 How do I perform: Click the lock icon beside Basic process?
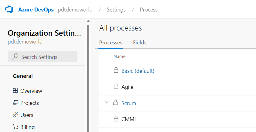(116, 71)
